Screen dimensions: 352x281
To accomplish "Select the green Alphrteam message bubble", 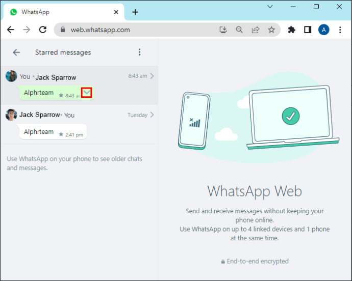I will 57,93.
